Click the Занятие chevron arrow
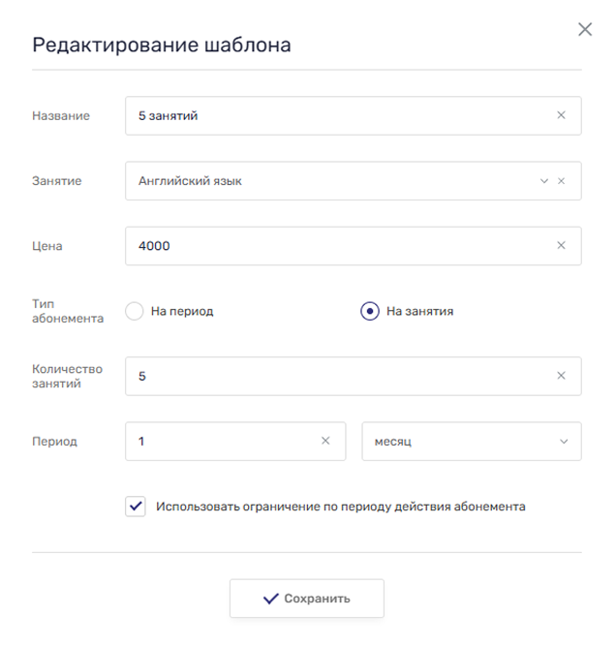Image resolution: width=616 pixels, height=647 pixels. (544, 181)
